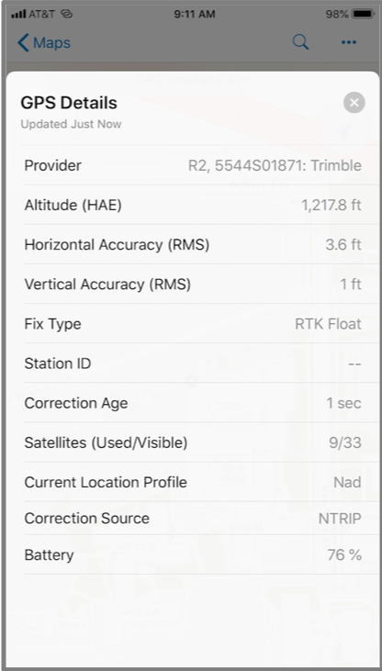Tap Horizontal Accuracy (RMS) value 3.6 ft
The image size is (382, 671).
(343, 245)
